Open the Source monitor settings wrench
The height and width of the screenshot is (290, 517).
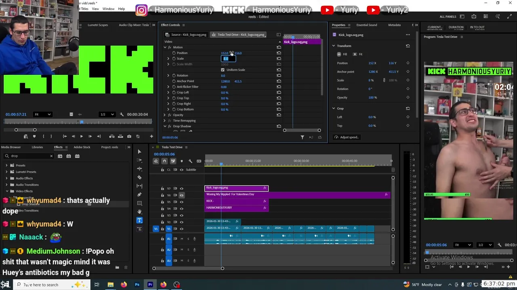(121, 114)
